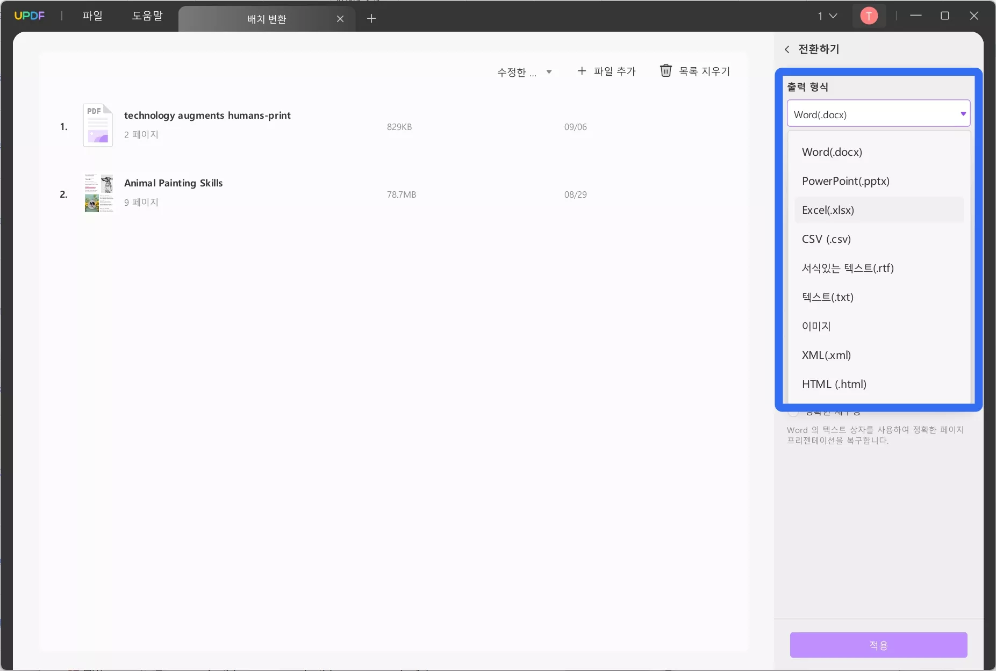
Task: Open the 도움말 menu
Action: 147,16
